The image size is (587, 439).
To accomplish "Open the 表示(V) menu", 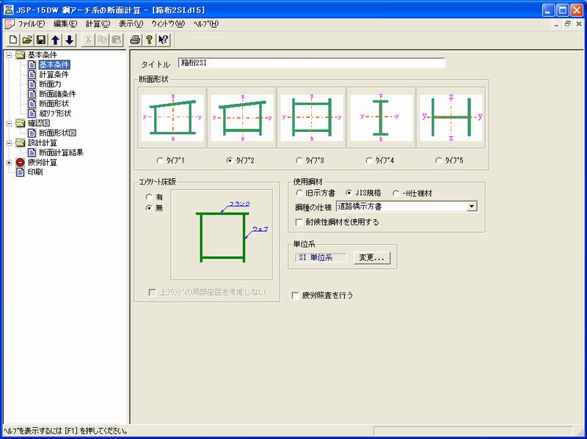I will click(x=131, y=24).
